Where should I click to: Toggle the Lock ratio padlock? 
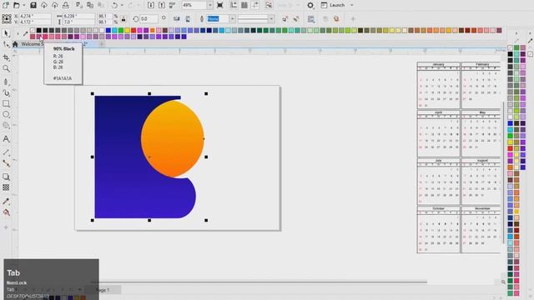coord(123,18)
